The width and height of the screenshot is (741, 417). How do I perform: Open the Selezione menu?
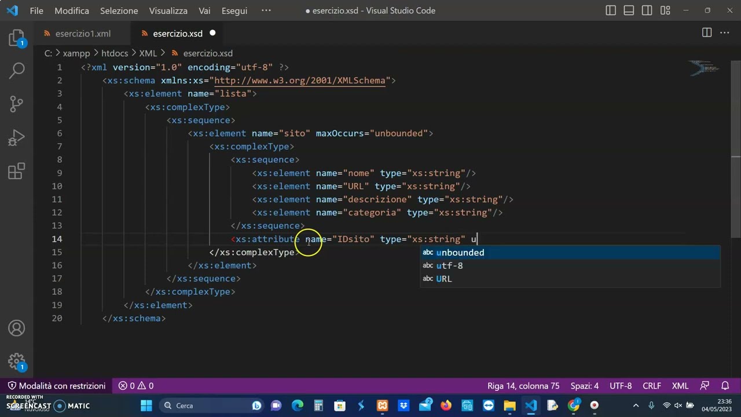tap(119, 10)
